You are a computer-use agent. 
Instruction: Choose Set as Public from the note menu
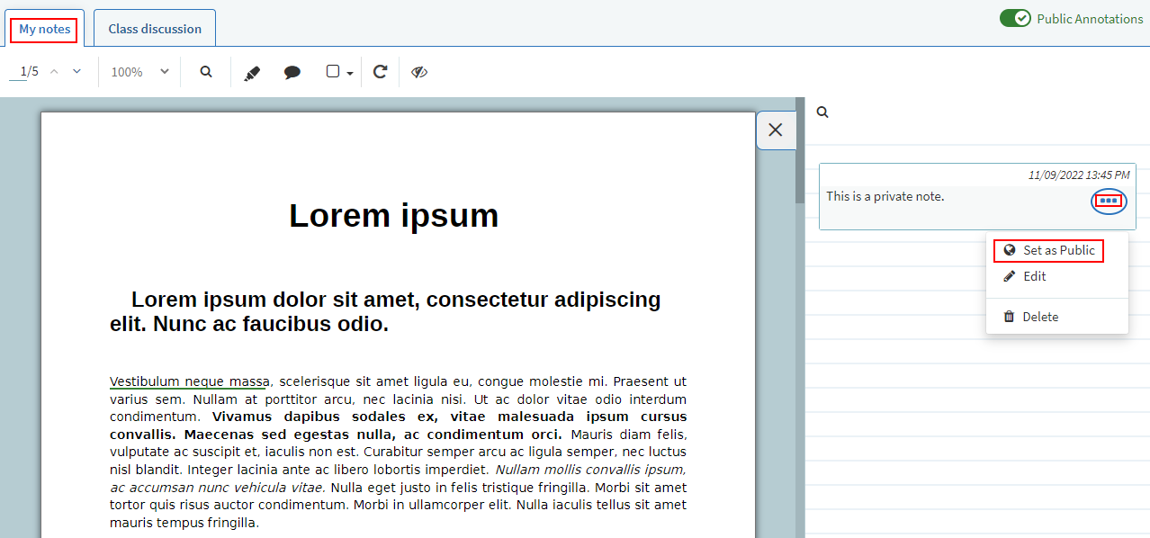(x=1049, y=250)
